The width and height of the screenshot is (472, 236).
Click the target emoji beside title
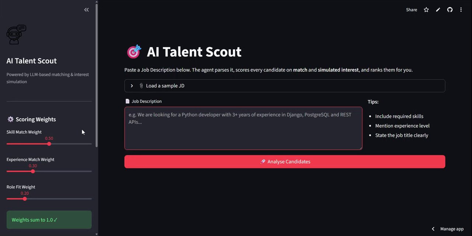[x=134, y=52]
